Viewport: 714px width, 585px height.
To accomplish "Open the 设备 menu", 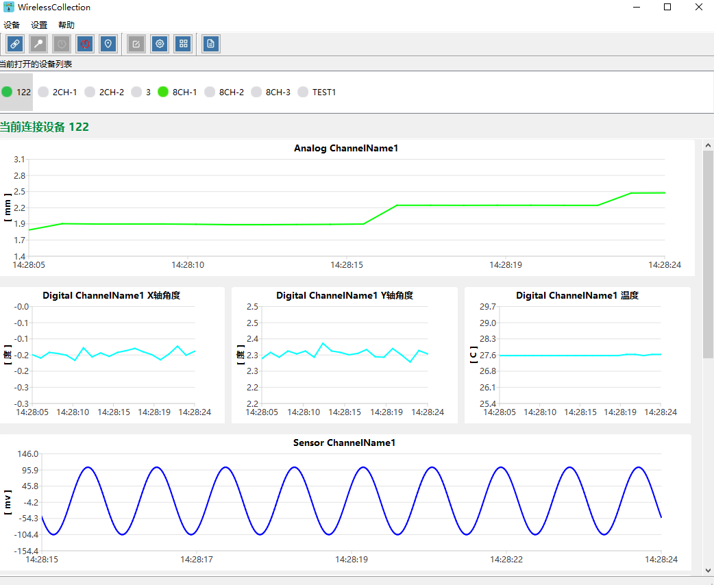I will [x=12, y=25].
